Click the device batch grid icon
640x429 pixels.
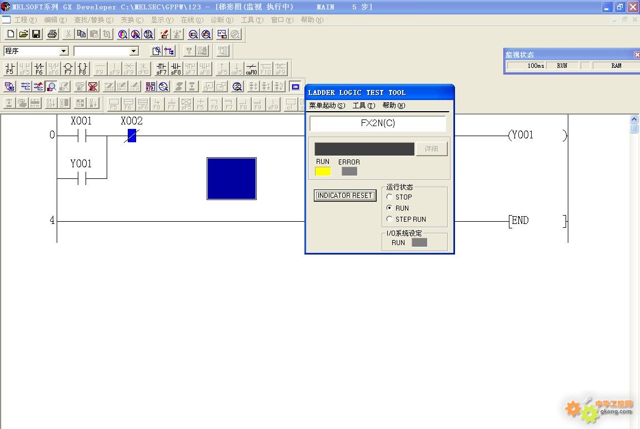(151, 87)
